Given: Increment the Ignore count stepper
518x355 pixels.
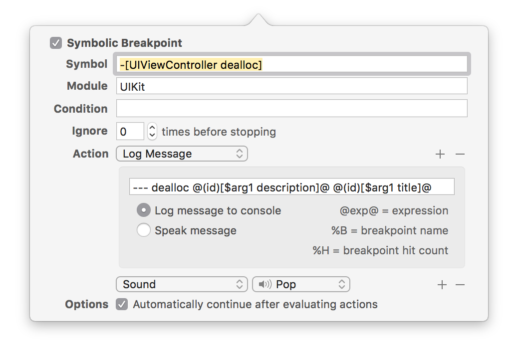Looking at the screenshot, I should click(153, 128).
